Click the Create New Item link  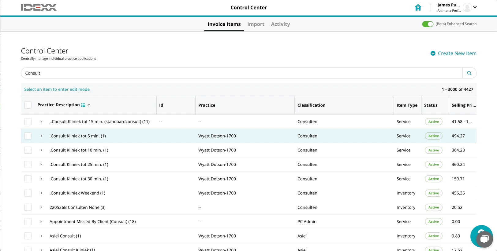[457, 53]
